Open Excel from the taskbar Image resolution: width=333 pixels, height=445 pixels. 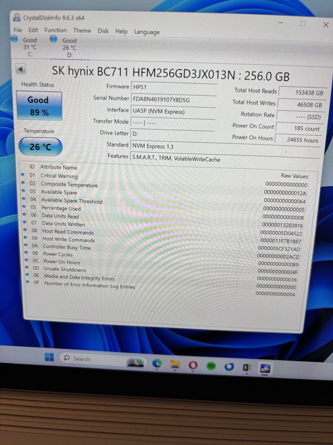[x=247, y=367]
